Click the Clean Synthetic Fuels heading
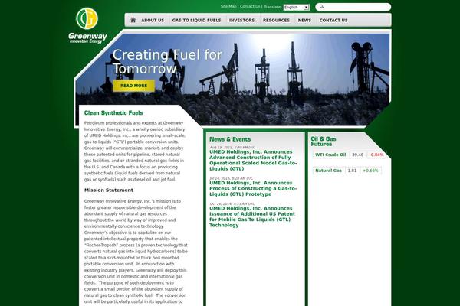460x306 pixels. [113, 112]
